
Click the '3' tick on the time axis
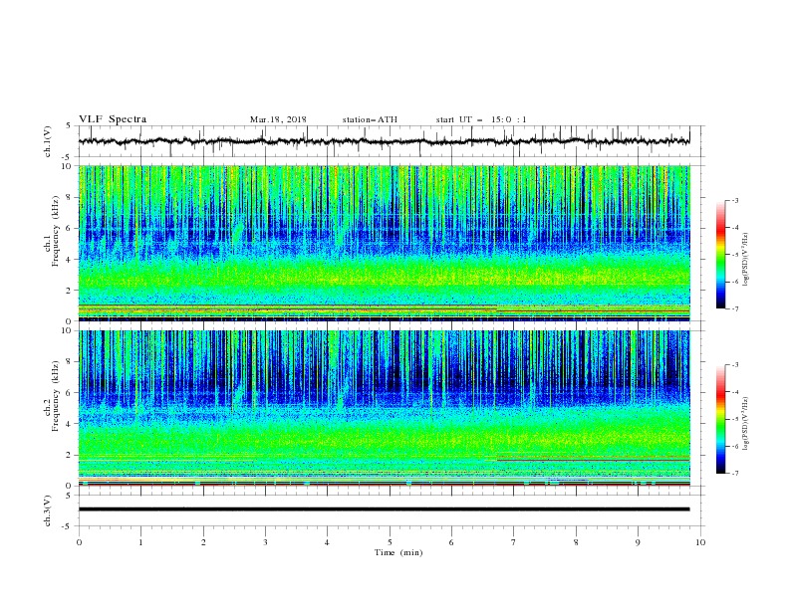[265, 542]
